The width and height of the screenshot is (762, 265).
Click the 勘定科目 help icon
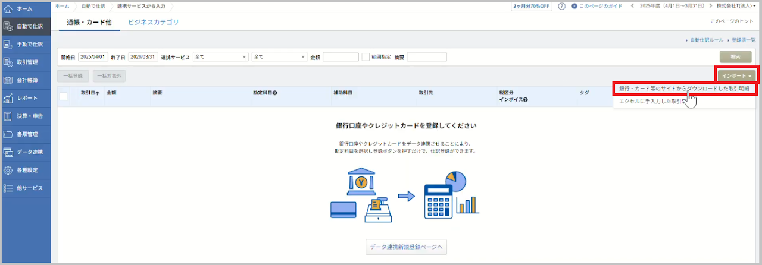pyautogui.click(x=274, y=93)
